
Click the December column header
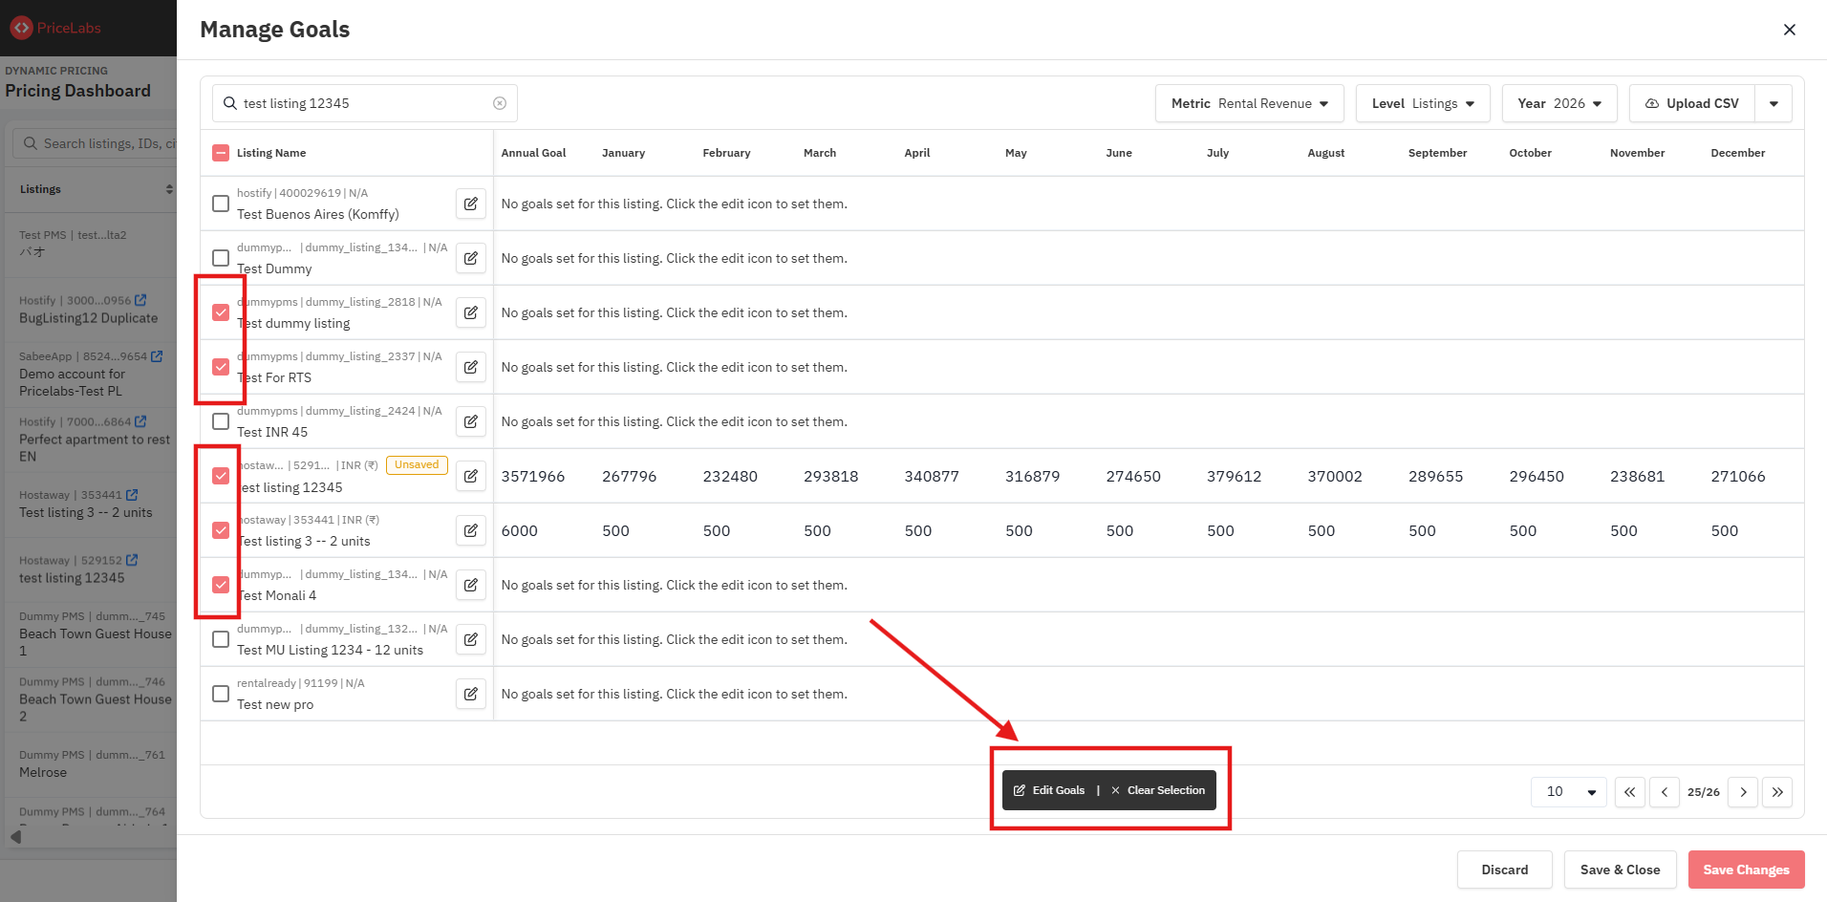[1738, 153]
